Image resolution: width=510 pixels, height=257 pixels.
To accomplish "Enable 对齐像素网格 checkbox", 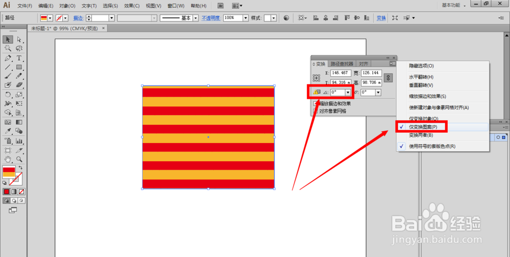I will [x=315, y=111].
